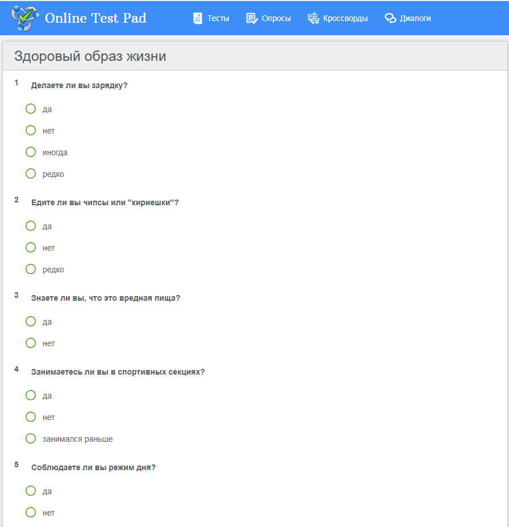Choose "редко" for the чипсы question
Viewport: 509px width, 527px height.
coord(31,269)
